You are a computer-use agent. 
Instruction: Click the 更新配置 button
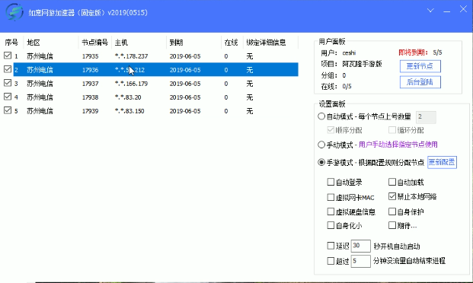pyautogui.click(x=442, y=162)
